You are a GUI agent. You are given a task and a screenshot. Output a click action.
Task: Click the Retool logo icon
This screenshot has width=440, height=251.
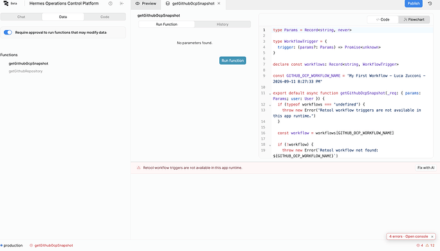(6, 3)
